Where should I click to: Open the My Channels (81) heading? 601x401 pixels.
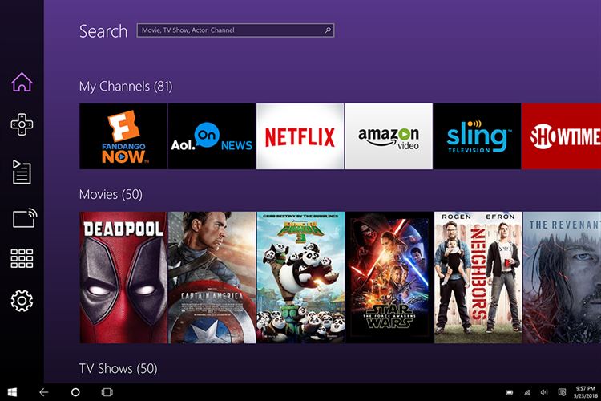[x=126, y=87]
